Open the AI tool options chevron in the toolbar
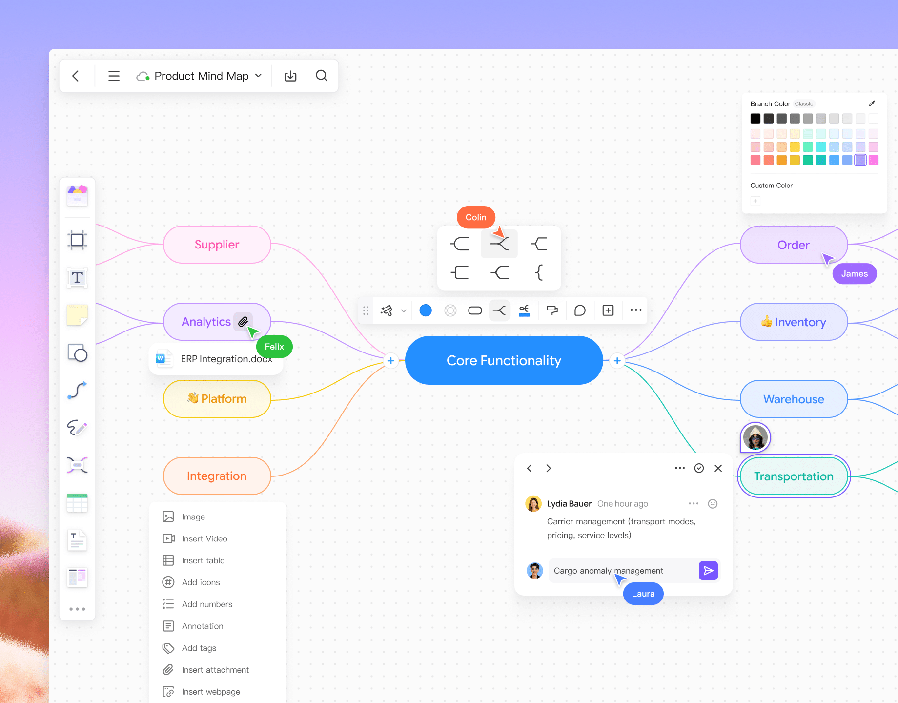 pyautogui.click(x=404, y=310)
